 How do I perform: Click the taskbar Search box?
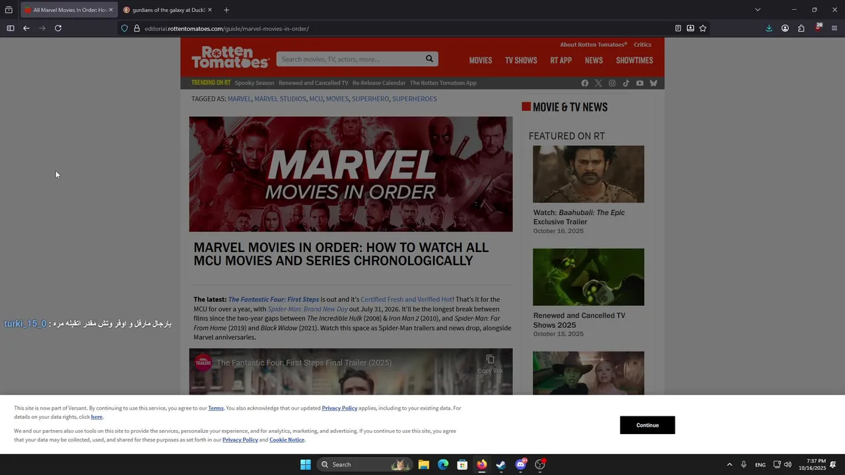point(364,464)
